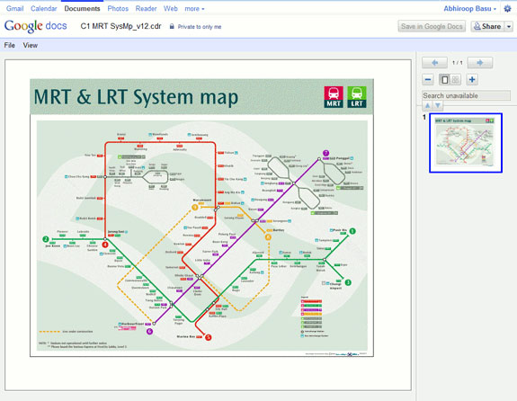Go to previous page with left arrow
This screenshot has height=401, width=517.
[x=434, y=63]
